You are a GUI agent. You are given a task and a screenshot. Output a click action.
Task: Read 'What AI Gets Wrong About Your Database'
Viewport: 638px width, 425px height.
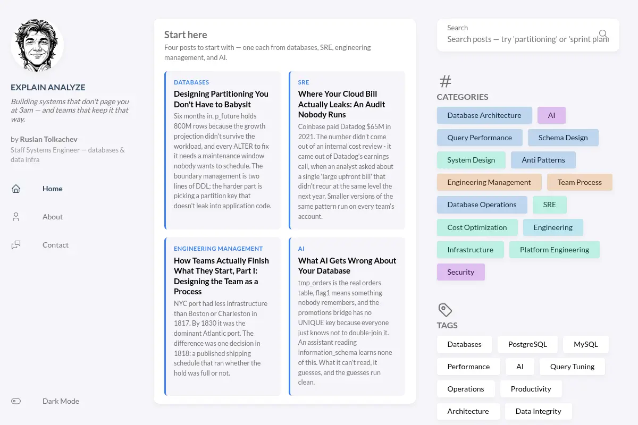[x=347, y=266]
